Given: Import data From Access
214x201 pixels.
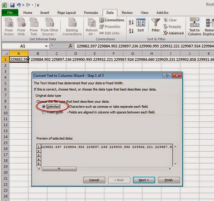Looking at the screenshot, I should click(x=9, y=27).
